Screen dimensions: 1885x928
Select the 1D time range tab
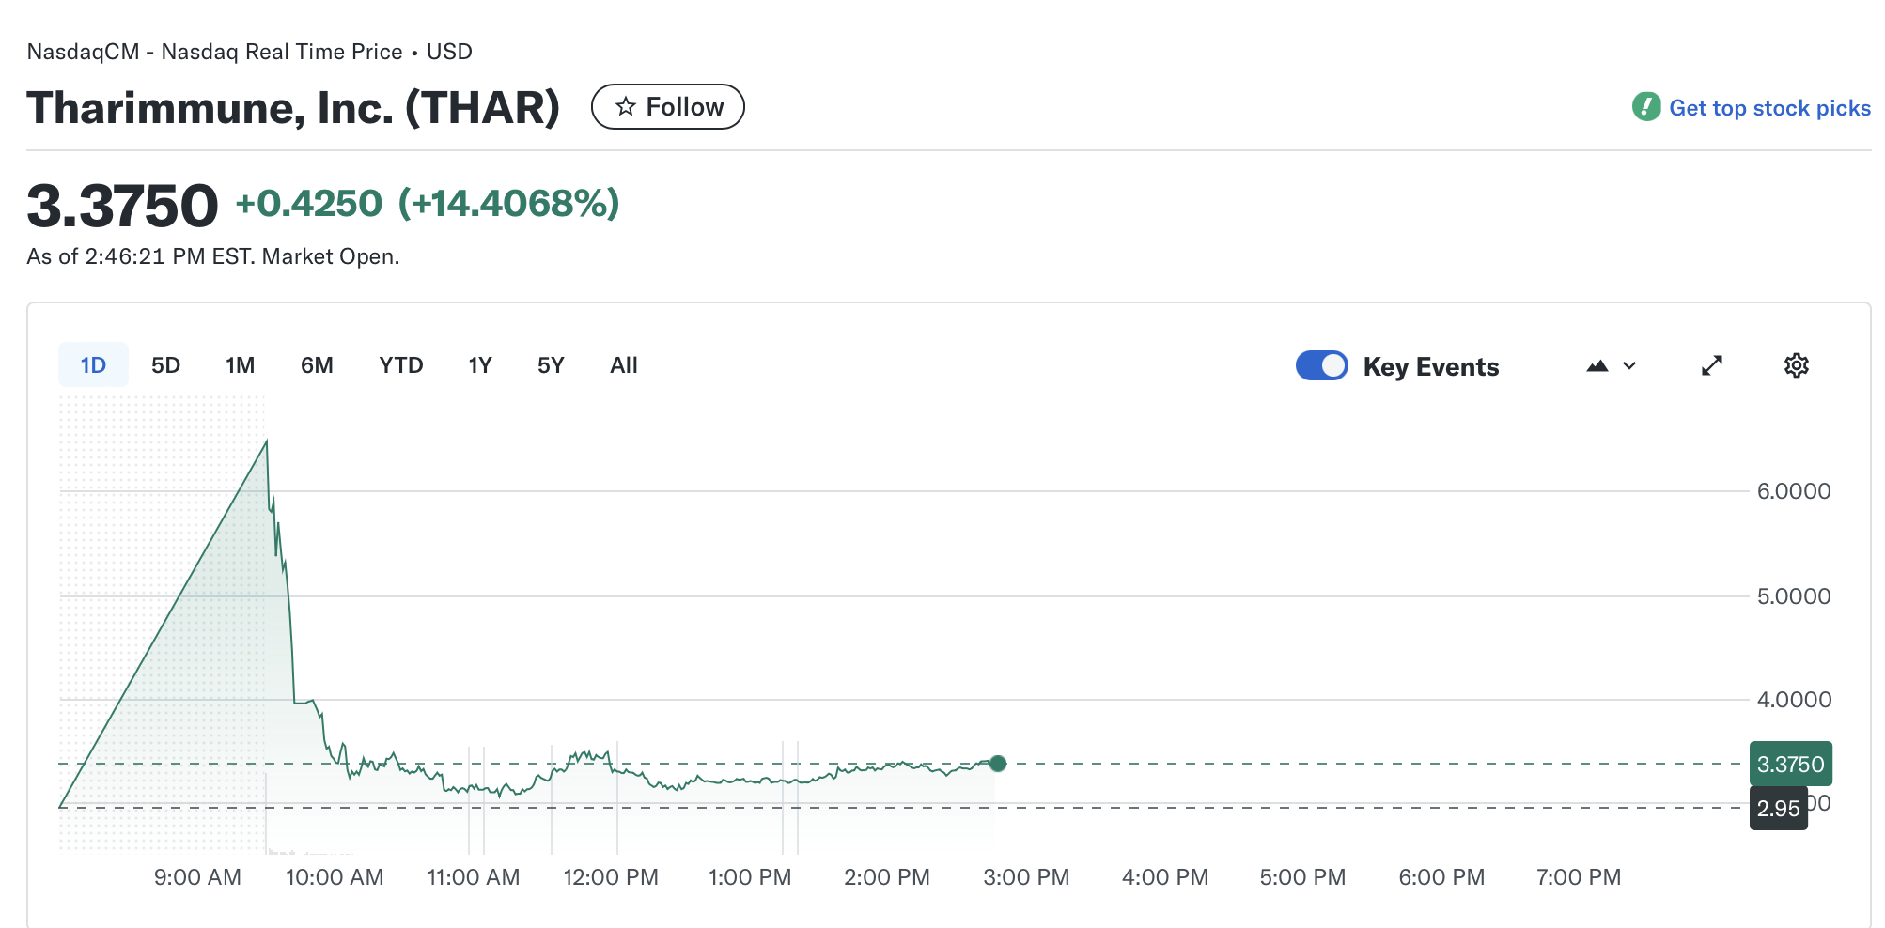(x=93, y=365)
